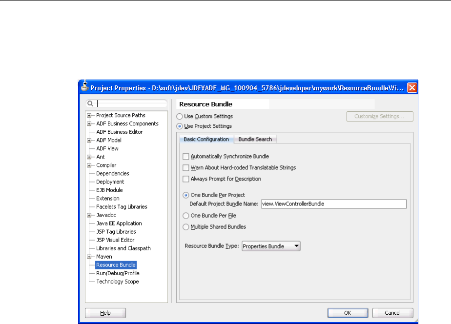Expand the Maven node
The height and width of the screenshot is (324, 451).
click(89, 257)
